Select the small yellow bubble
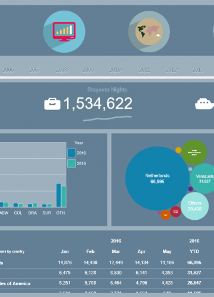214x297 pixels. point(178,150)
